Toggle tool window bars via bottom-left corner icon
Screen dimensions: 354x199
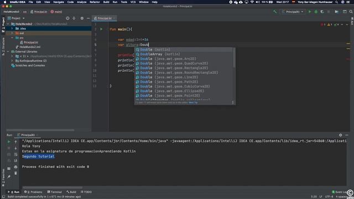point(3,197)
